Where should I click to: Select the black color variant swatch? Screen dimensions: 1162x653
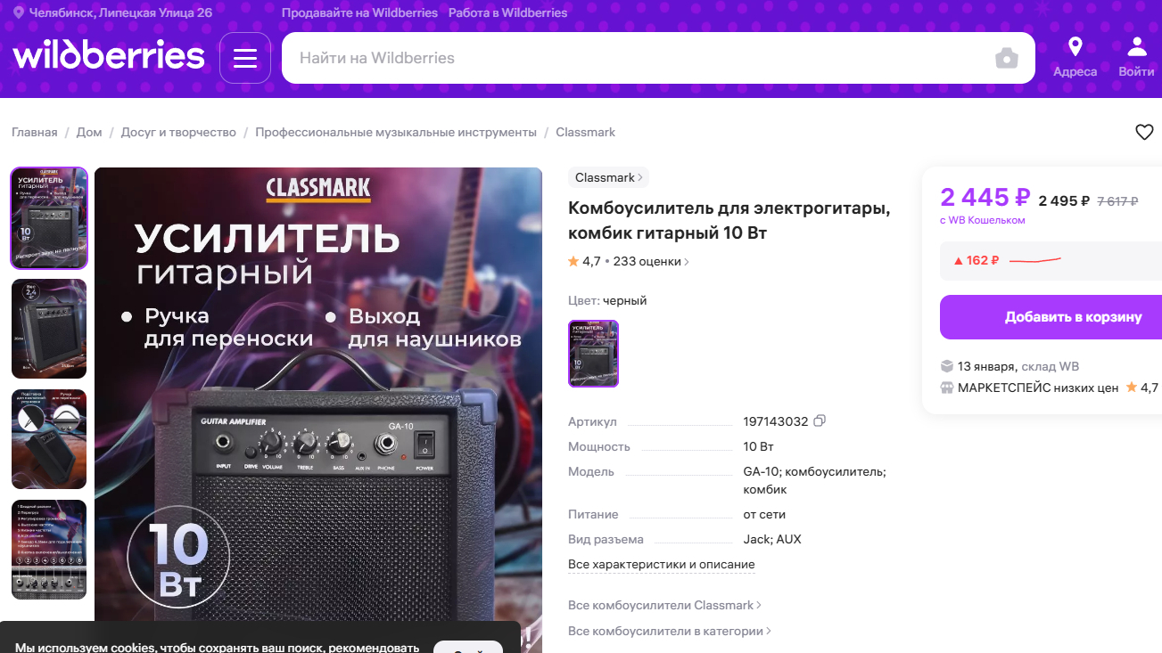click(x=593, y=354)
